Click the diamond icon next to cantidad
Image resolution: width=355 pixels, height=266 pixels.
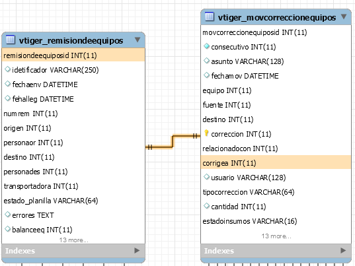pos(206,206)
